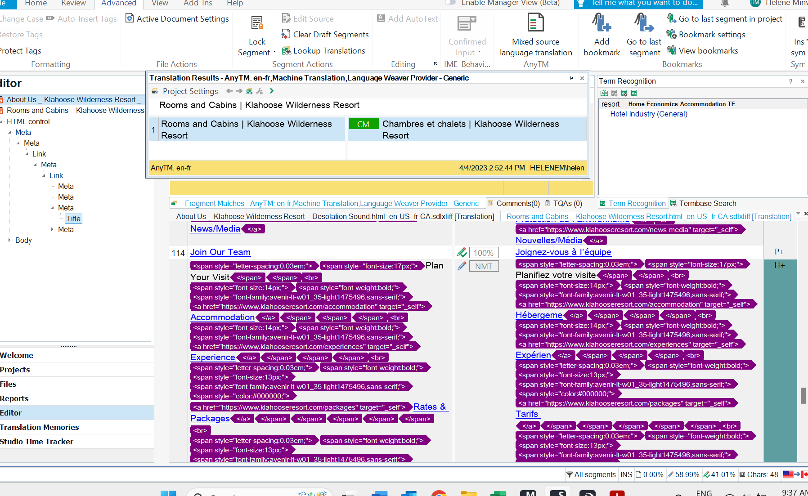This screenshot has width=808, height=496.
Task: Click the All segments filter icon in status bar
Action: [570, 474]
